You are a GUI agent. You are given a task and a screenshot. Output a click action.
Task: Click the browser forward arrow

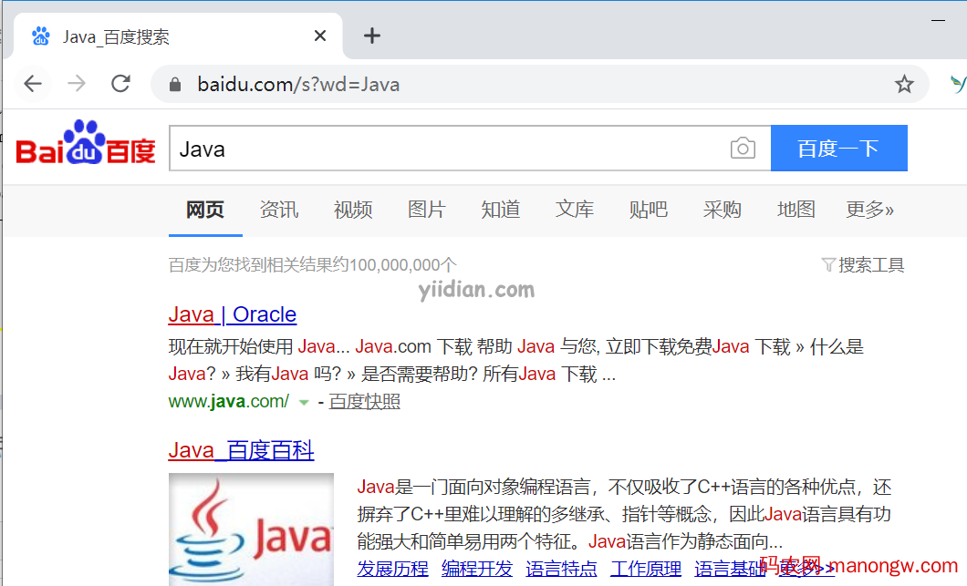(77, 84)
